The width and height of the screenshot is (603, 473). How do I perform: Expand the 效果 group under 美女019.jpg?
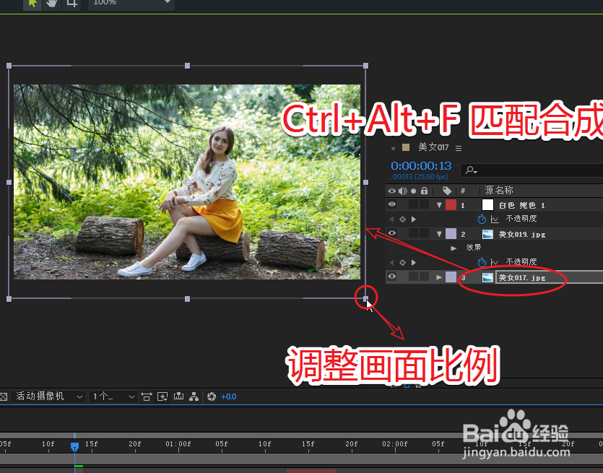pyautogui.click(x=454, y=248)
